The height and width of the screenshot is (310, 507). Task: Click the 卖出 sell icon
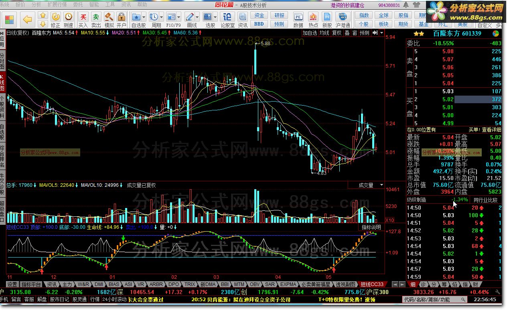click(x=96, y=17)
